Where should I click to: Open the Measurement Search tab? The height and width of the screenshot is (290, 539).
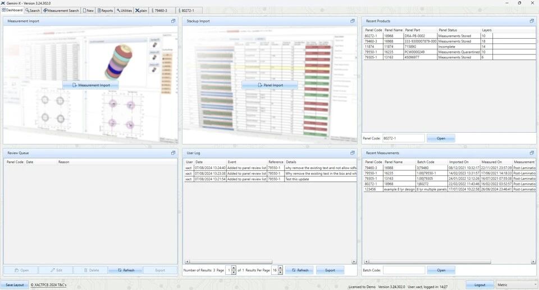point(61,10)
